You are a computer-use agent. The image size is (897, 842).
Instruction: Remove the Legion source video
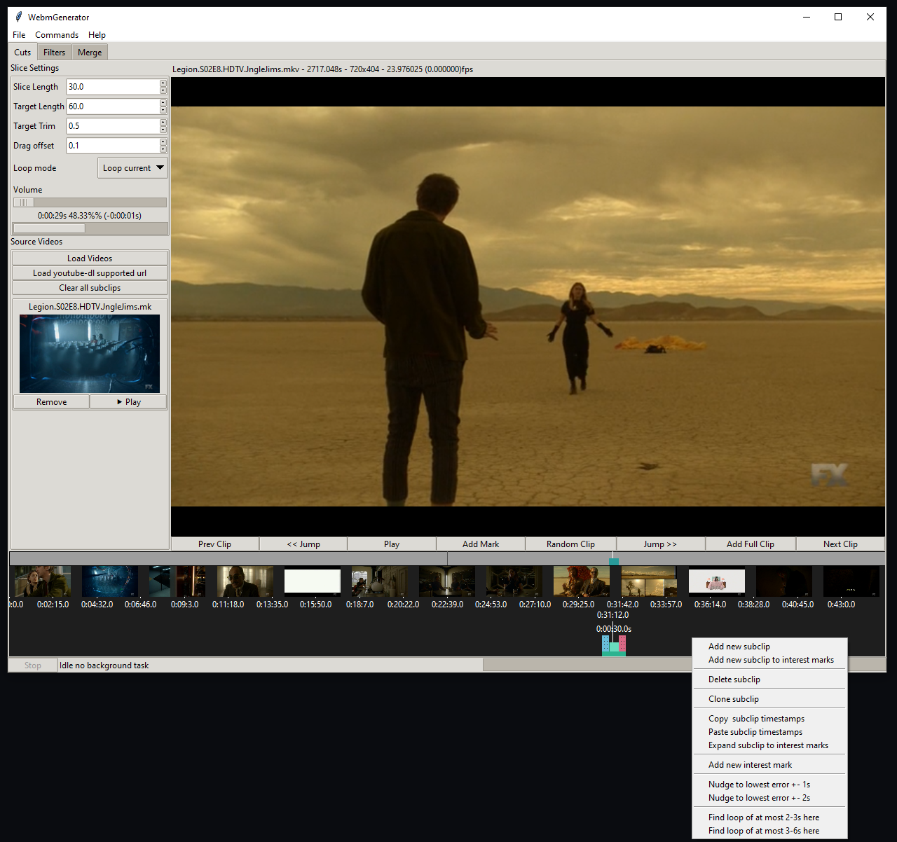tap(51, 402)
